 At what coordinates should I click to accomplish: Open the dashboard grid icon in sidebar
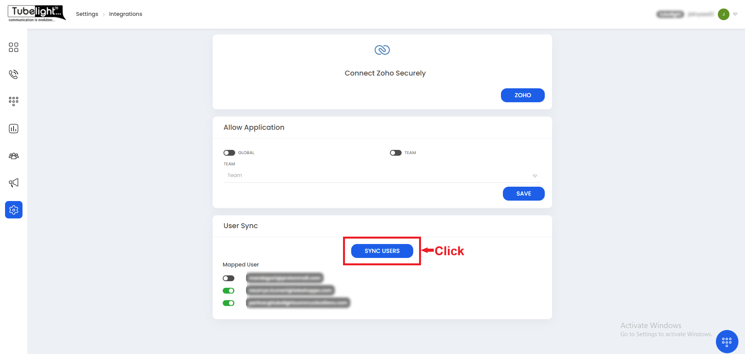(14, 47)
